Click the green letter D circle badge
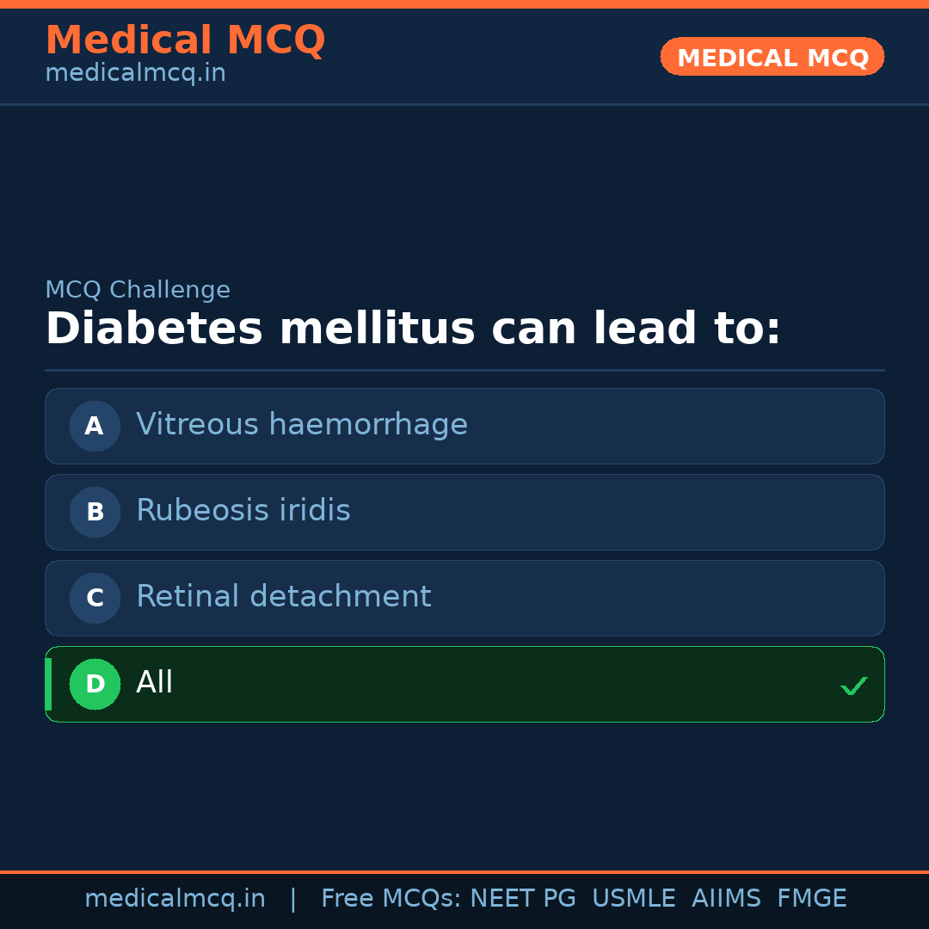Screen dimensions: 929x929 coord(95,684)
